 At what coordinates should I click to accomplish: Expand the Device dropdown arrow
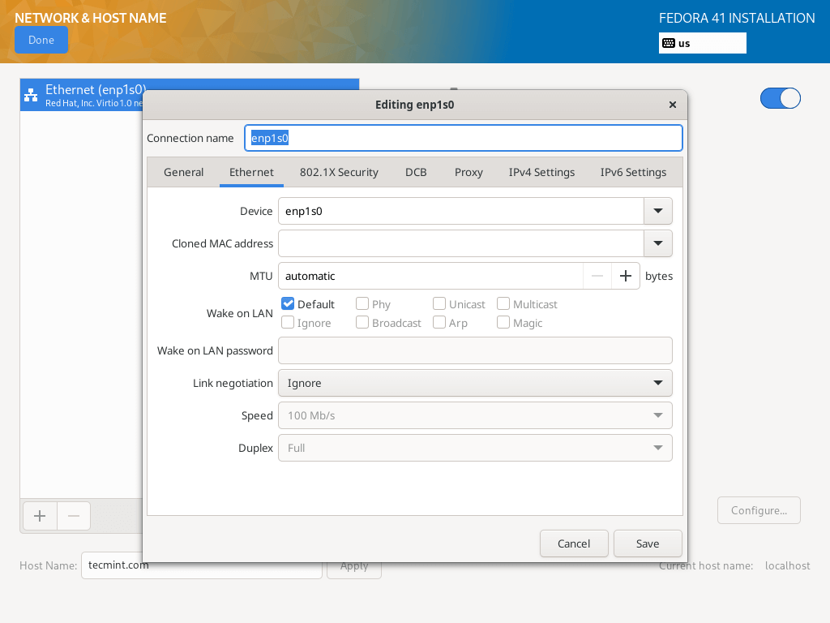[657, 211]
